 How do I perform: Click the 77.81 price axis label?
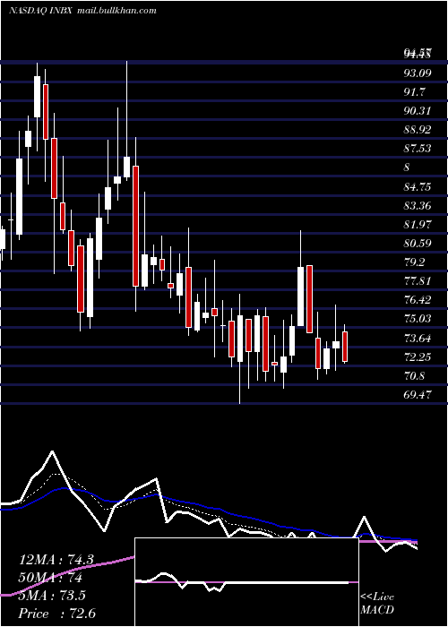click(418, 281)
